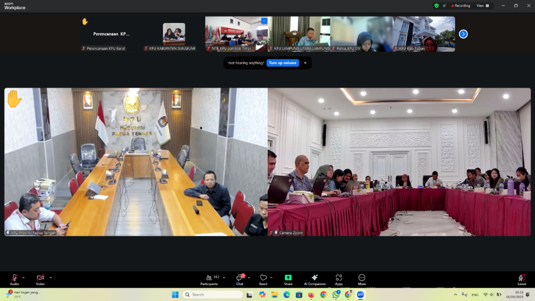
Task: Select the KPU KABUPATEN SUKABUMI video thumbnail
Action: (173, 34)
